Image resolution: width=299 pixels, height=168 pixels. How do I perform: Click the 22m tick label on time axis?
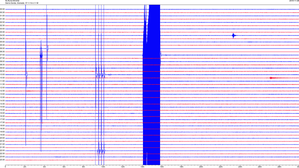(x=221, y=167)
